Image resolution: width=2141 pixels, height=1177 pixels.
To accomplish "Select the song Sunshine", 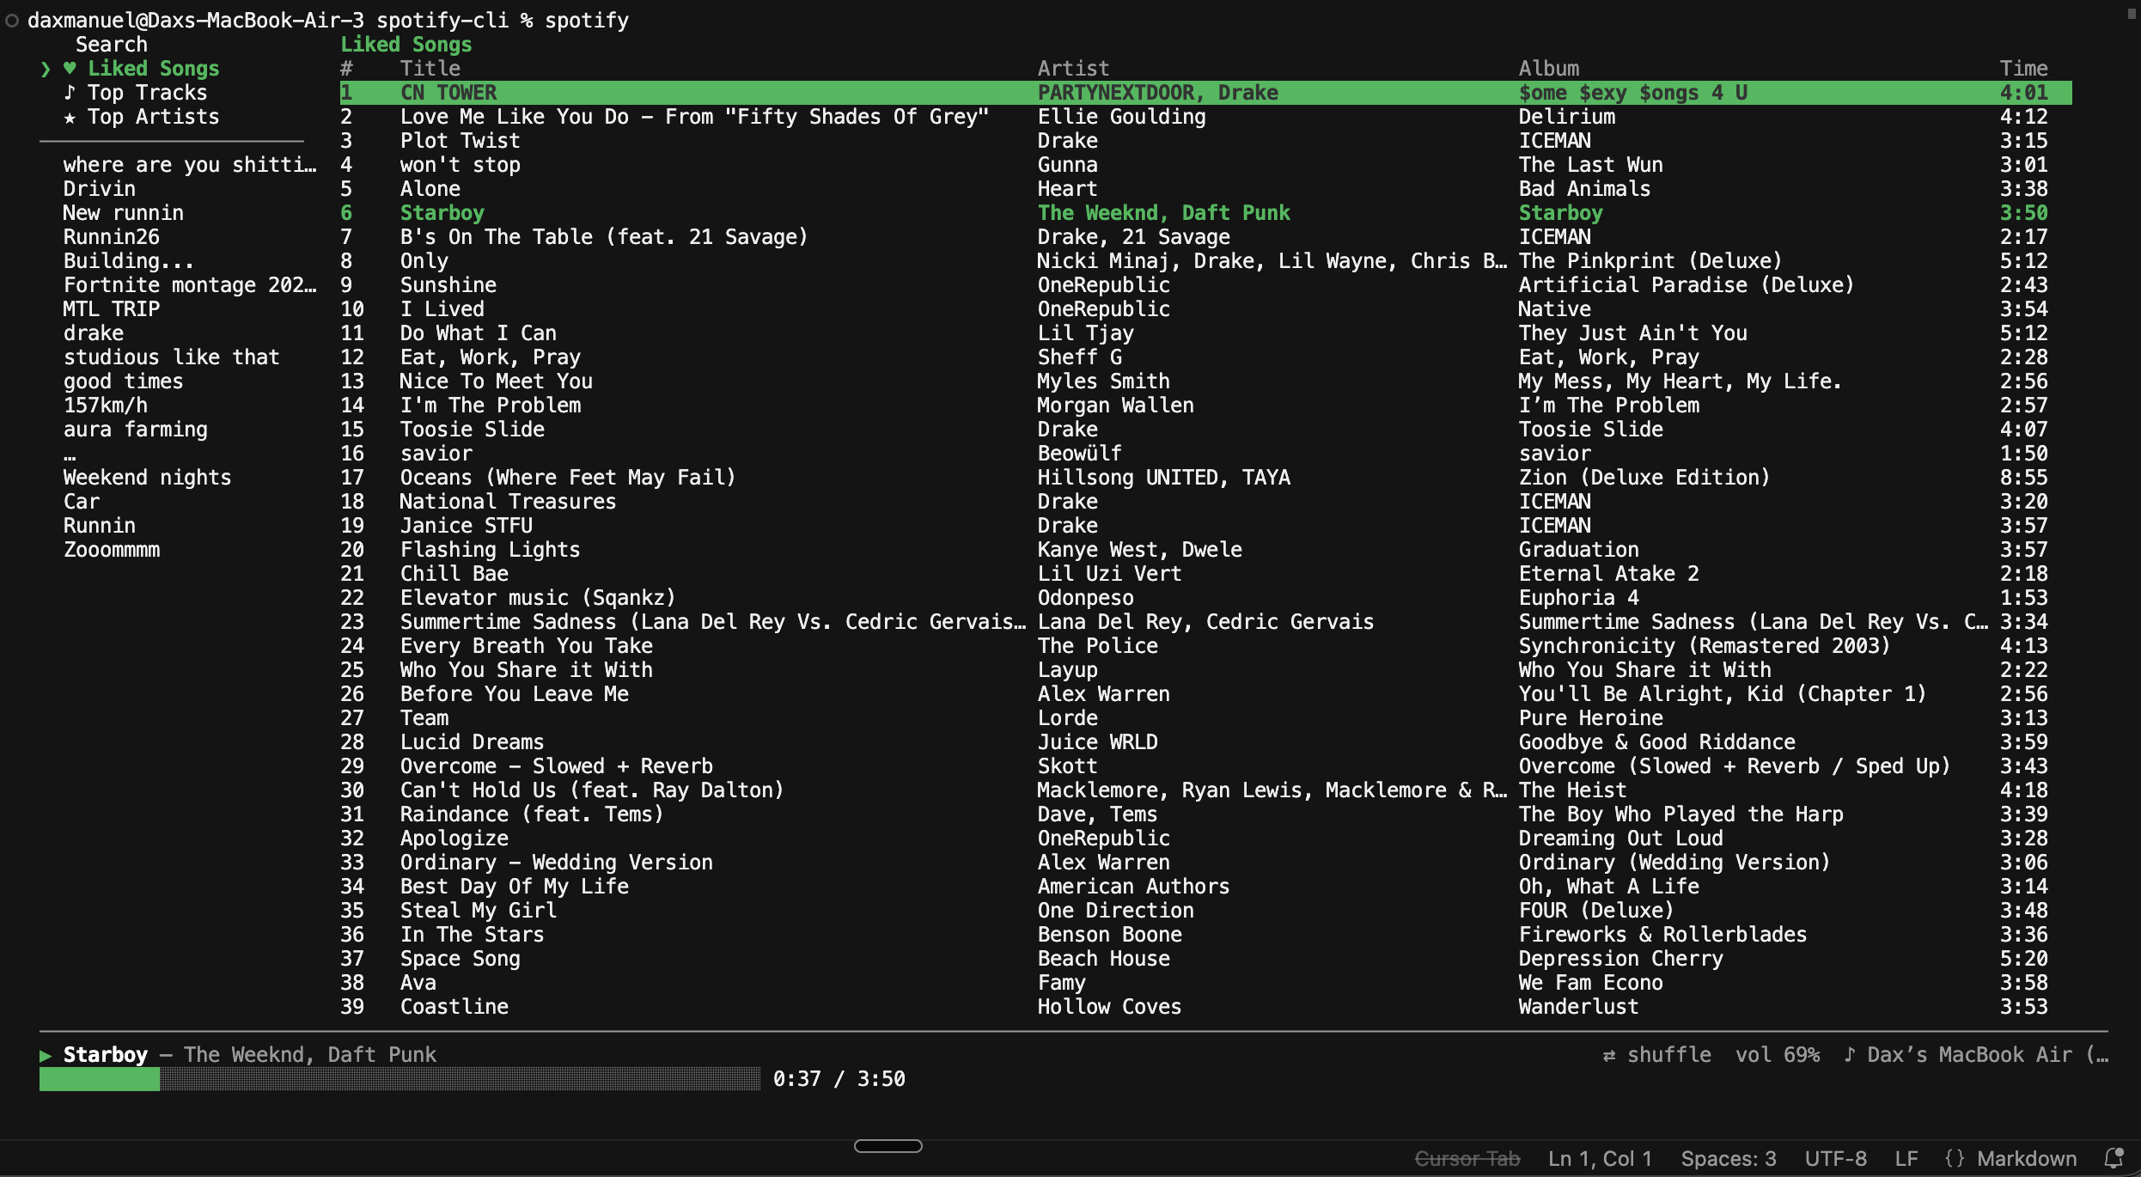I will click(448, 285).
